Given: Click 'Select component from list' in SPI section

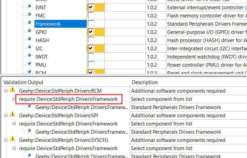Looking at the screenshot, I should [x=161, y=124].
